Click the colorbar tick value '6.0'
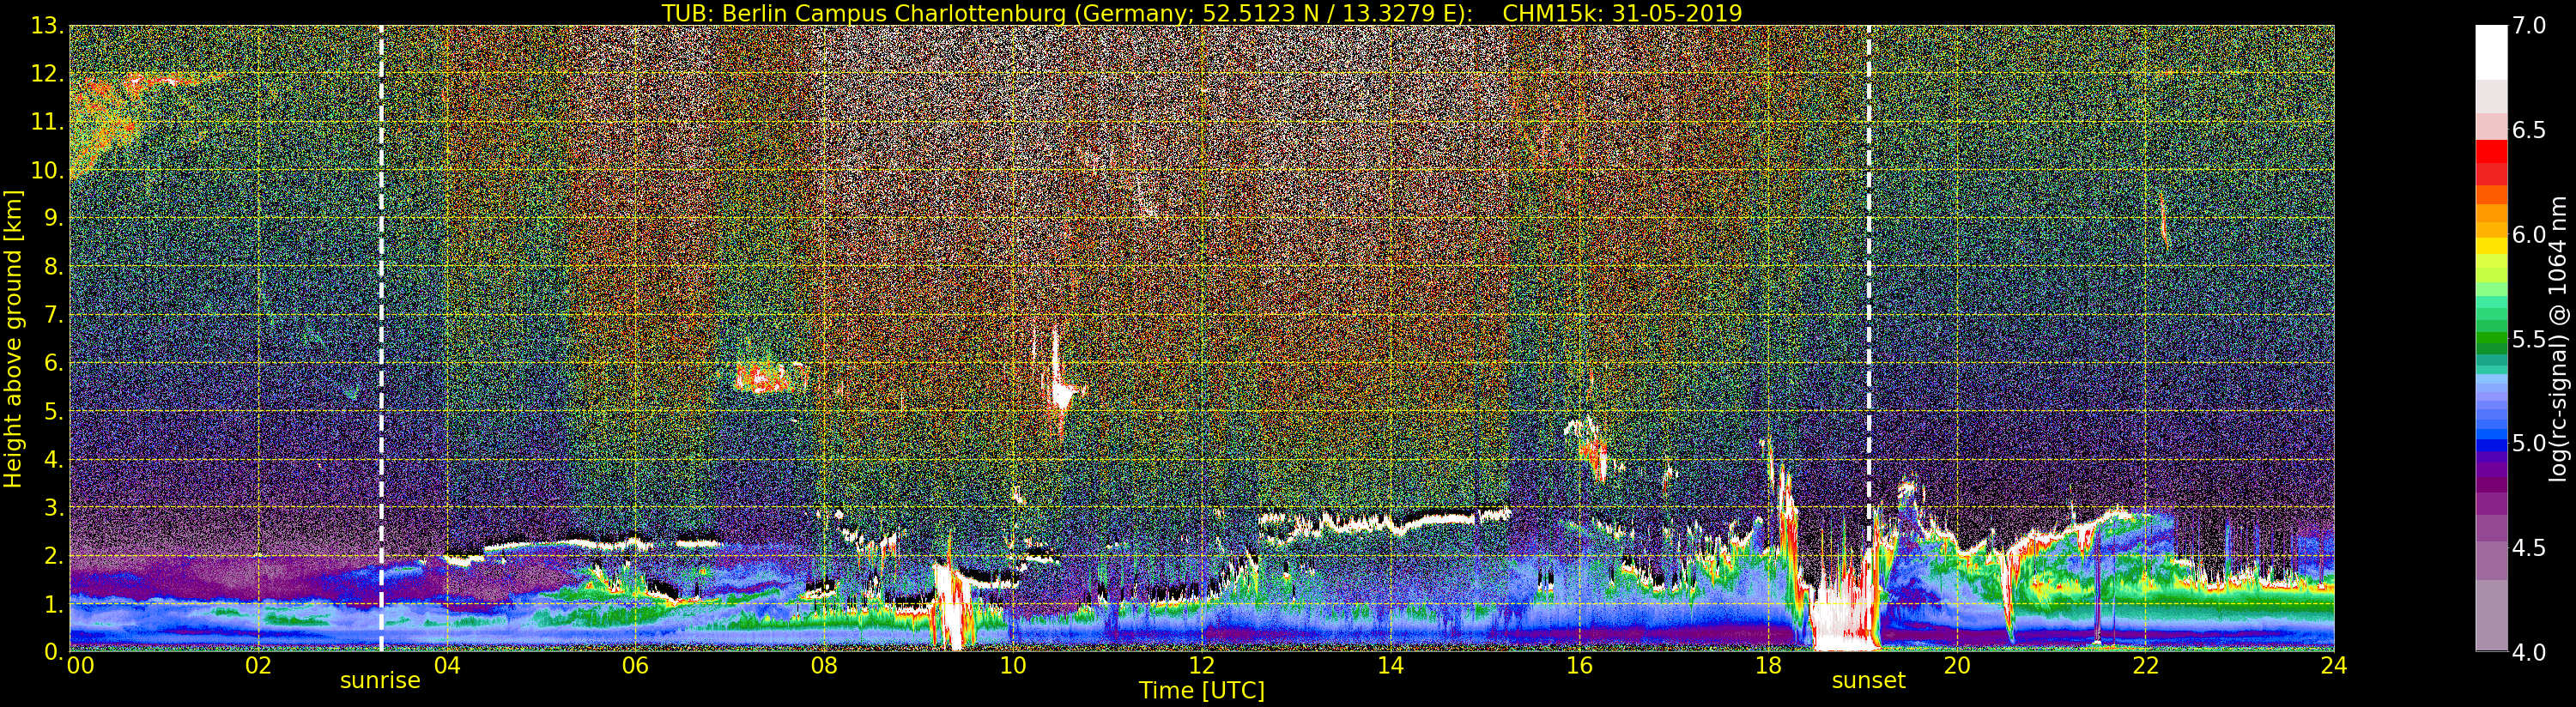Viewport: 2576px width, 707px height. (x=2529, y=235)
